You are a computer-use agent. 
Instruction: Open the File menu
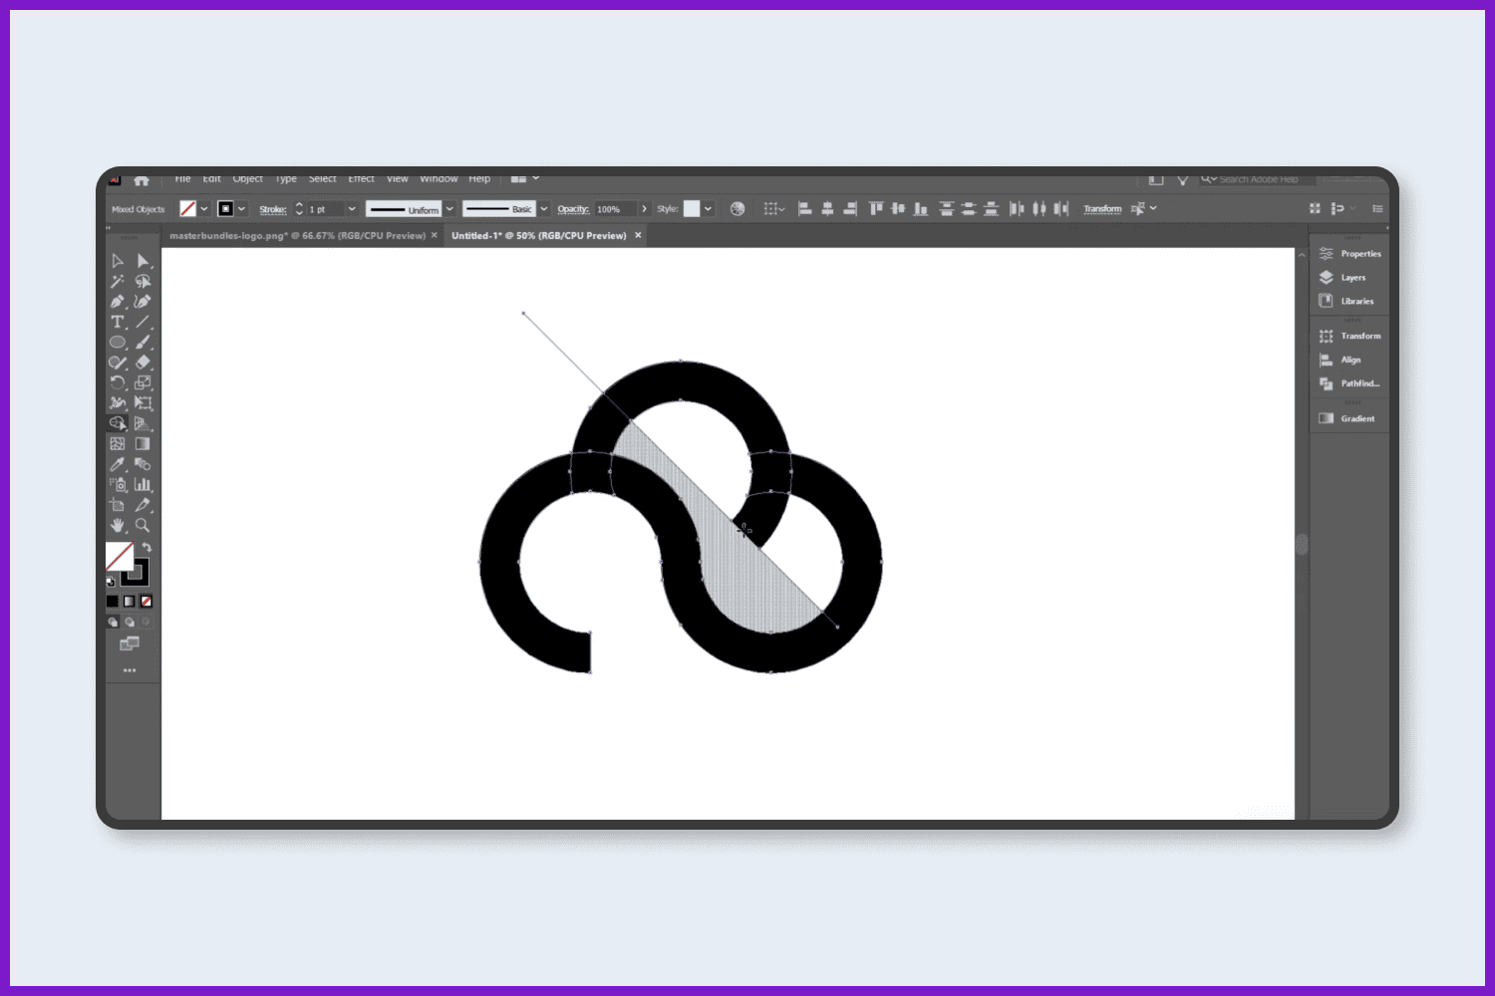point(182,179)
